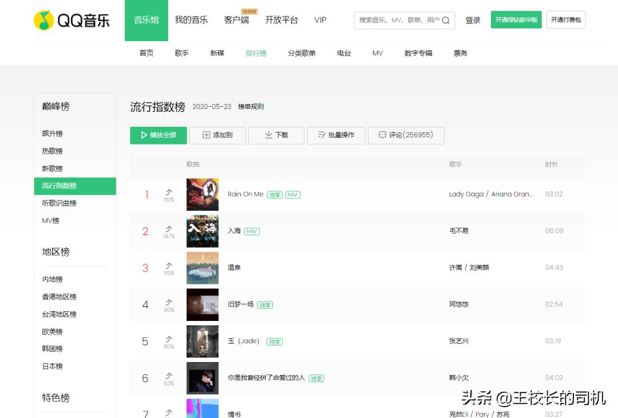Open the VIP menu item

click(320, 20)
